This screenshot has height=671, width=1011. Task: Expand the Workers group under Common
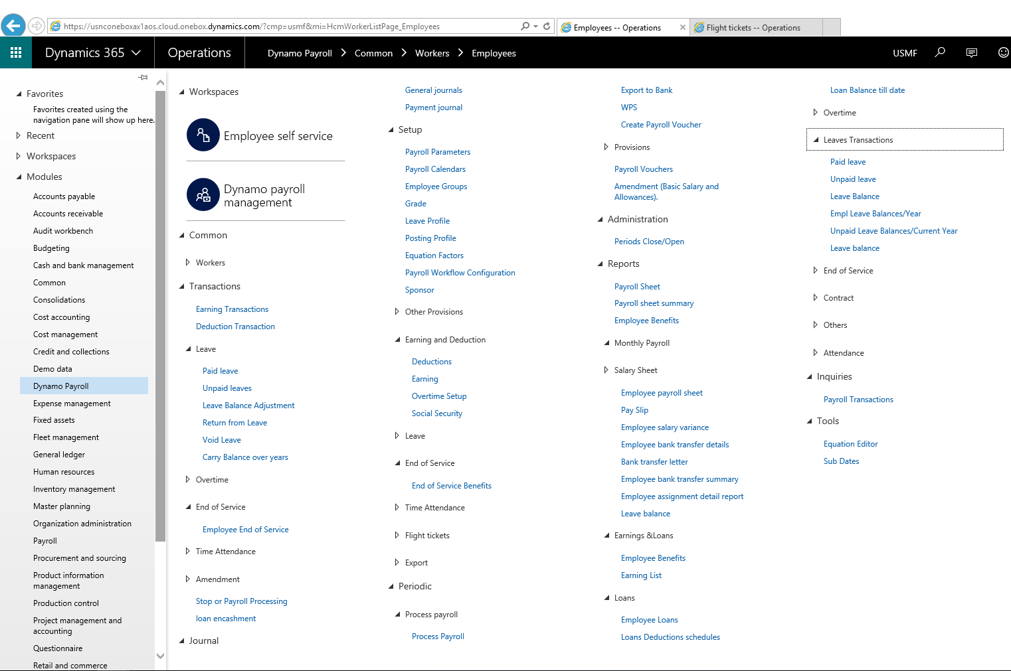pos(188,263)
